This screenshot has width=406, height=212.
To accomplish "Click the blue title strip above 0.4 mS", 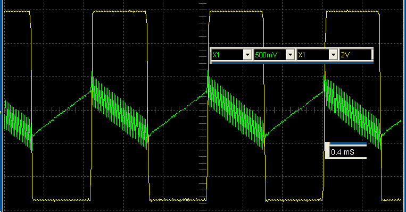I will pos(348,143).
